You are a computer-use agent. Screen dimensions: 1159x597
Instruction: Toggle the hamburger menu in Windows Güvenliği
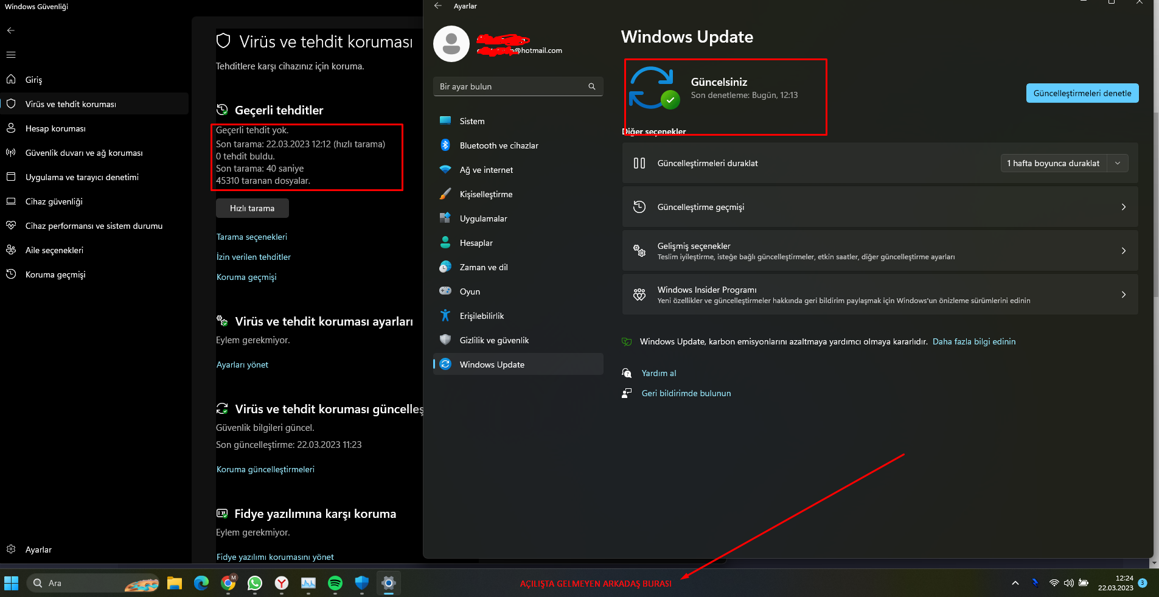[x=11, y=55]
